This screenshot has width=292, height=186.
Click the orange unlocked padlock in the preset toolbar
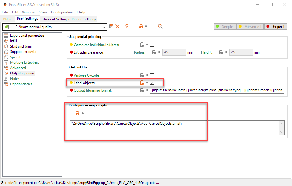[141, 26]
